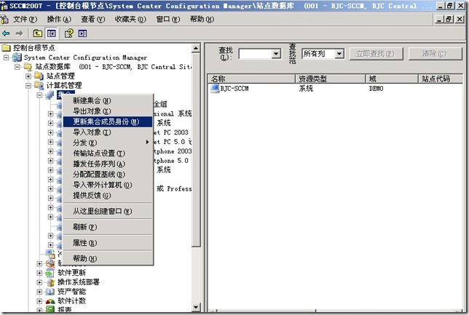The image size is (469, 315).
Task: Select the 操作系统部署 tree item text
Action: tap(79, 282)
